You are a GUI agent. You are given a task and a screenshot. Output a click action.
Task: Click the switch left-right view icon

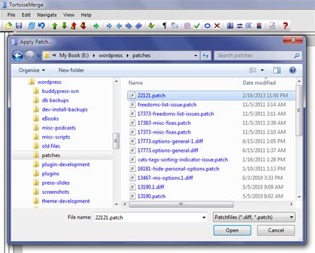(x=239, y=26)
